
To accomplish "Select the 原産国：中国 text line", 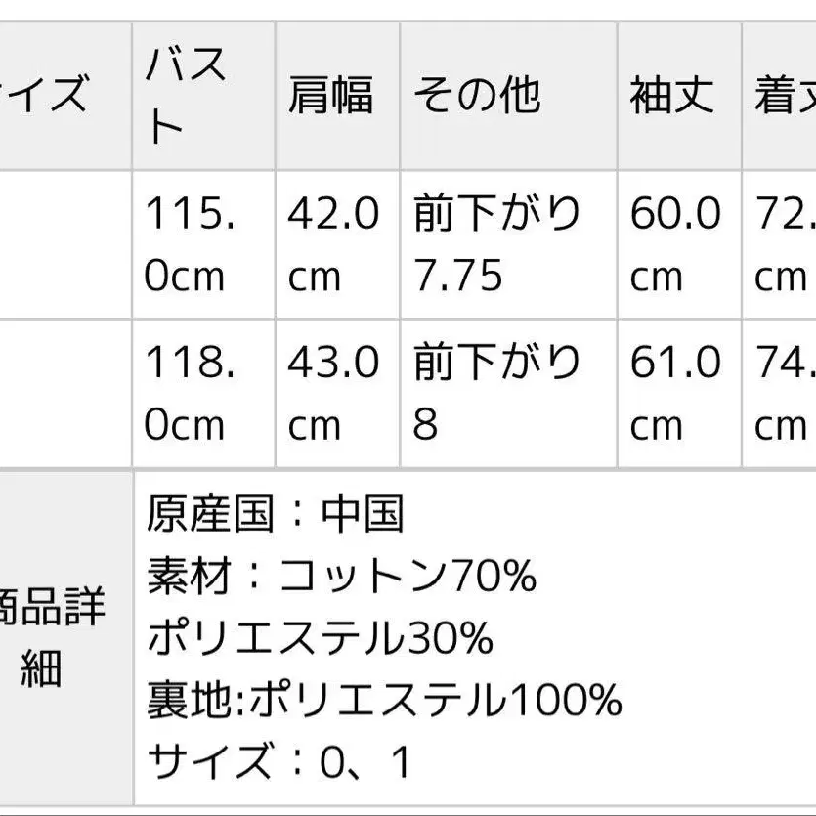I will (x=276, y=513).
